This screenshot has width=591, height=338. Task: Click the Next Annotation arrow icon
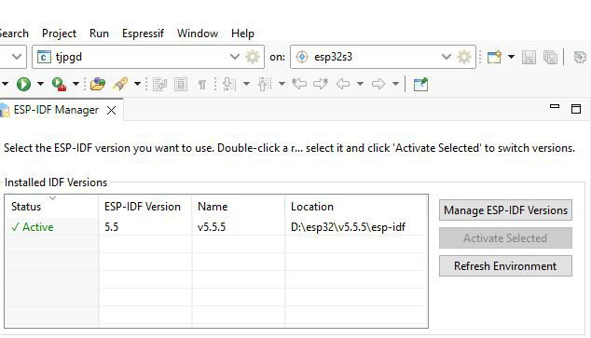coord(228,85)
